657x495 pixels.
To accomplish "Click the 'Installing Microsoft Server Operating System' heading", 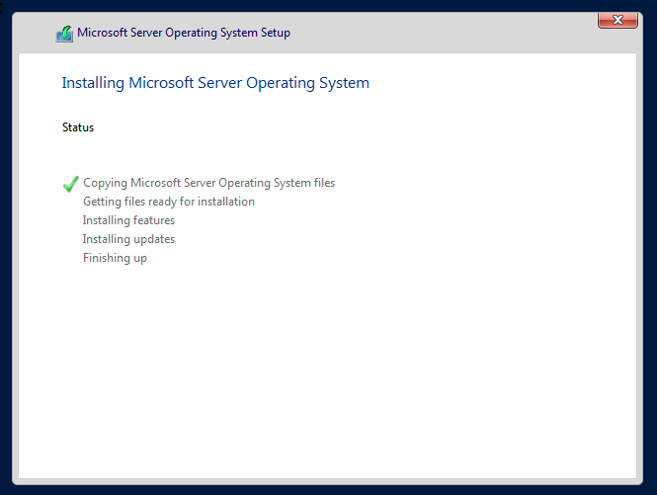I will click(215, 83).
